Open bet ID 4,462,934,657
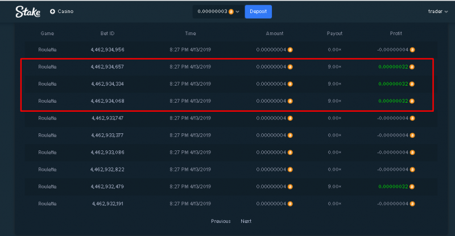 107,67
